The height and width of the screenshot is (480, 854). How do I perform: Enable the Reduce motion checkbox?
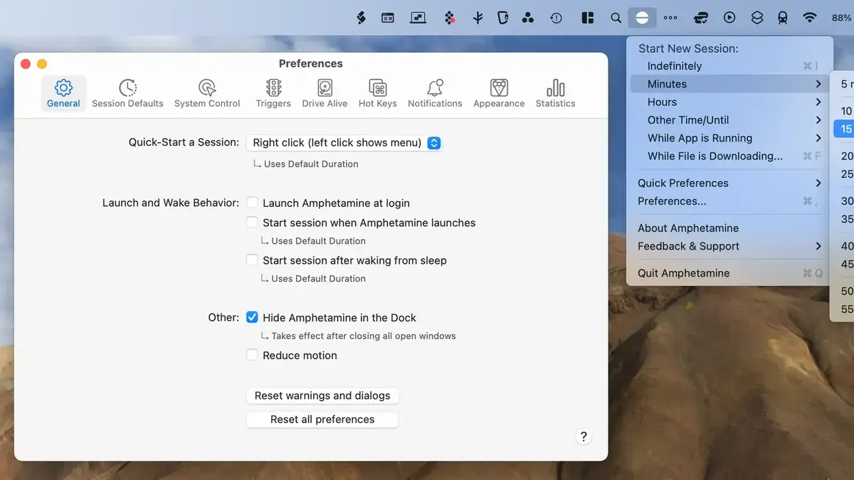(x=252, y=355)
